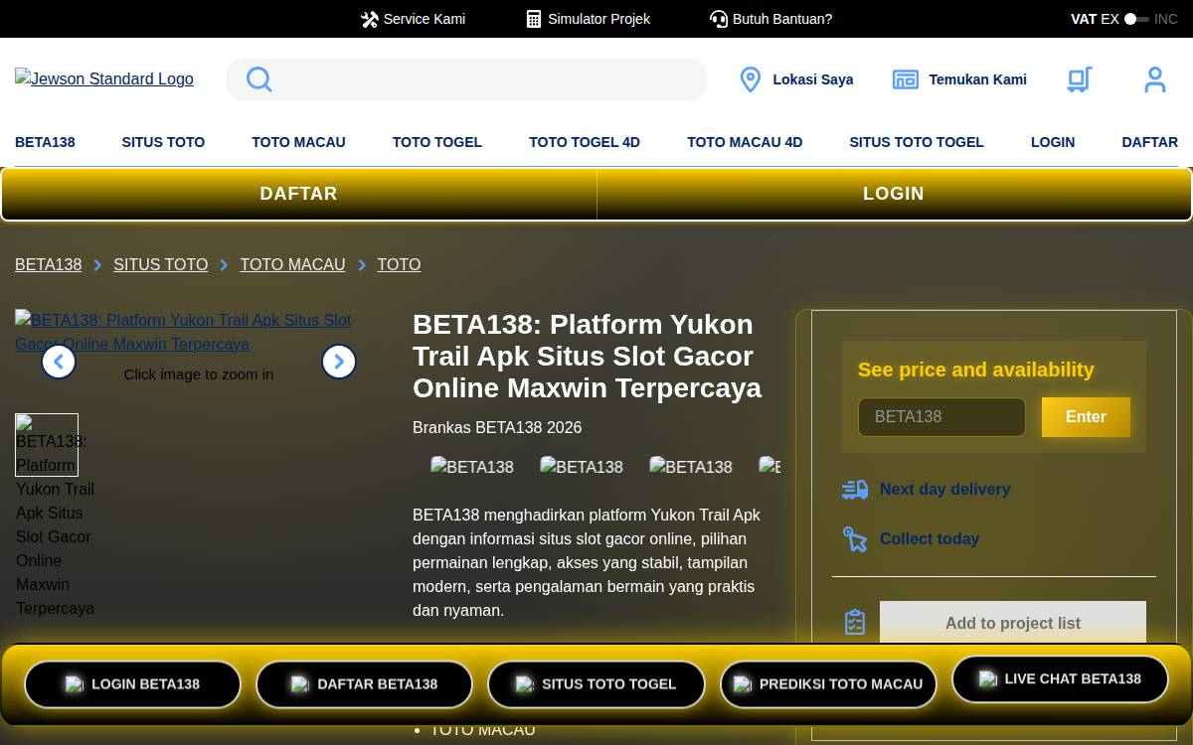Show next product image arrow
The image size is (1193, 745).
339,362
